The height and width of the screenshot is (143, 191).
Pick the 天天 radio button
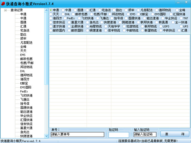[x=51, y=14]
